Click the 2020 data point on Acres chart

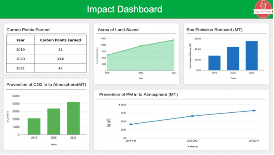pos(140,46)
